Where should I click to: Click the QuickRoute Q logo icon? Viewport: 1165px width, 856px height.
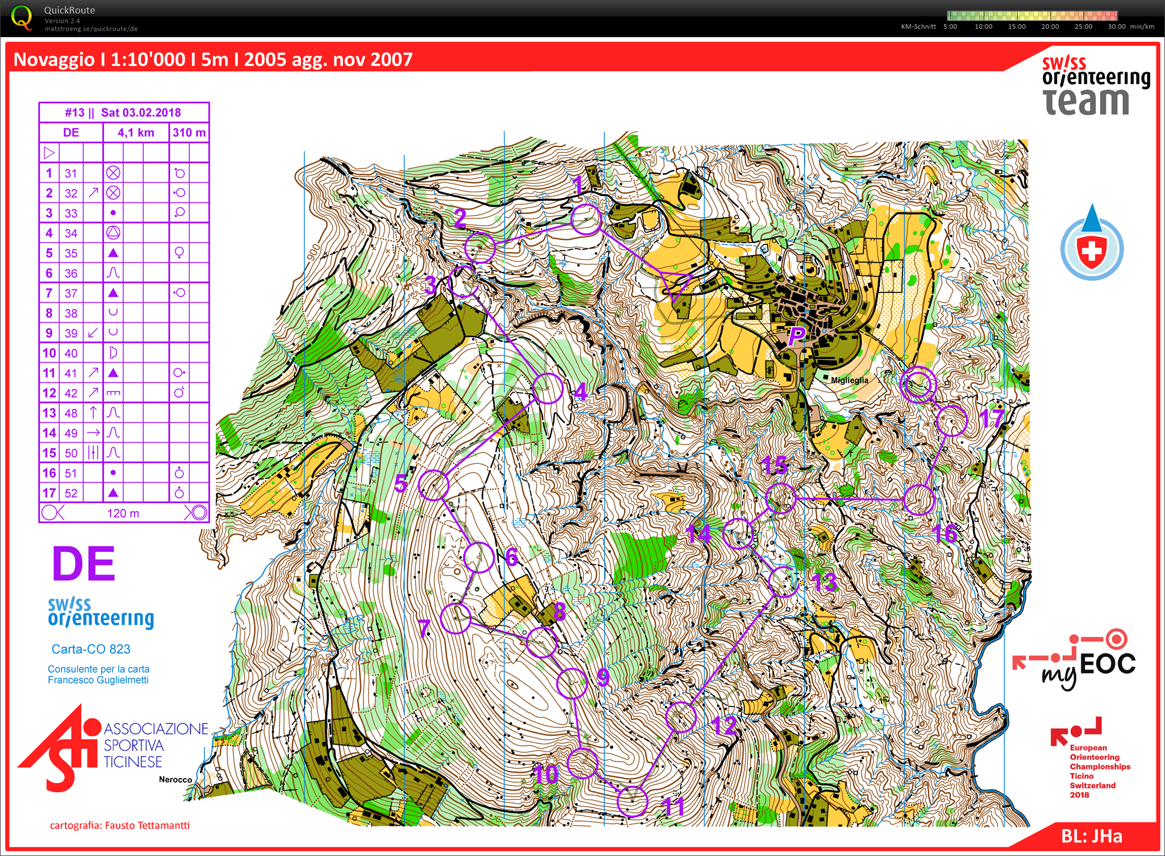coord(21,17)
